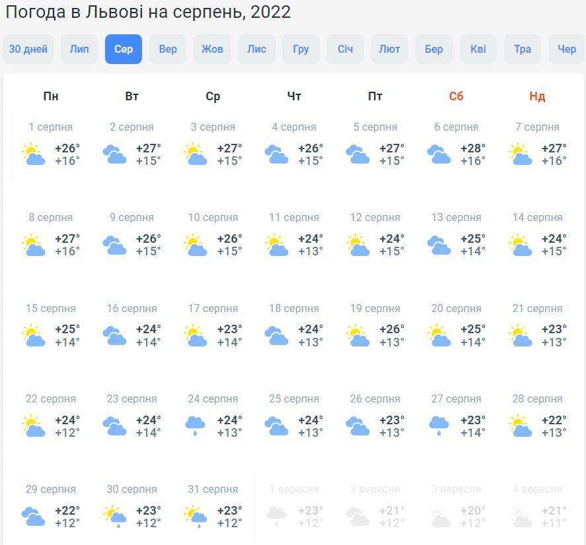Click the cloudy icon for 9 серпня
Image resolution: width=586 pixels, height=545 pixels.
click(114, 245)
